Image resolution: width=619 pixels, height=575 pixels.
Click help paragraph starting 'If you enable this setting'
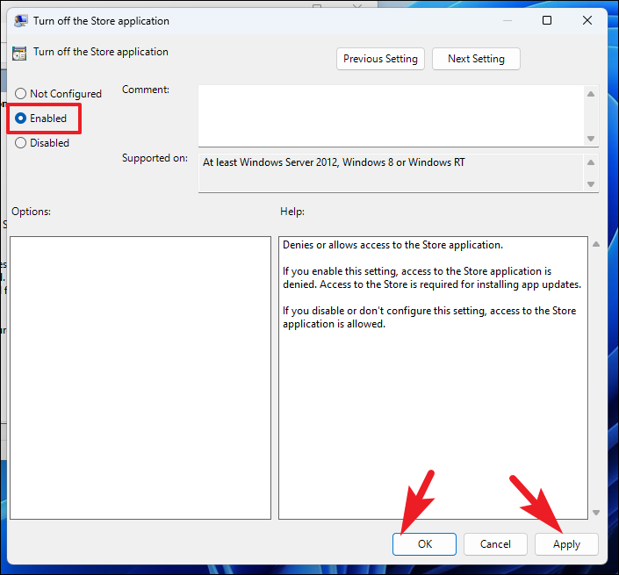coord(432,277)
